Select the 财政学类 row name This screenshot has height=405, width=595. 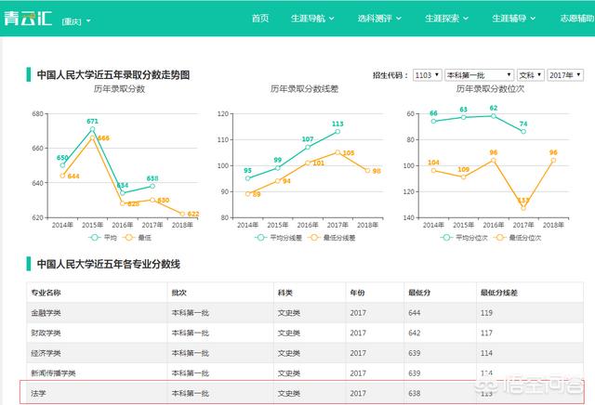coord(46,333)
